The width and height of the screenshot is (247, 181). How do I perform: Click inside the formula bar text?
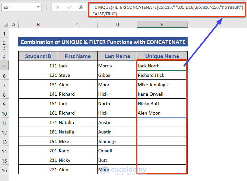point(167,10)
